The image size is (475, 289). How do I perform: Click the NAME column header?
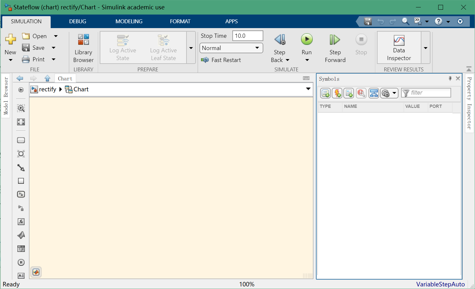pyautogui.click(x=373, y=107)
